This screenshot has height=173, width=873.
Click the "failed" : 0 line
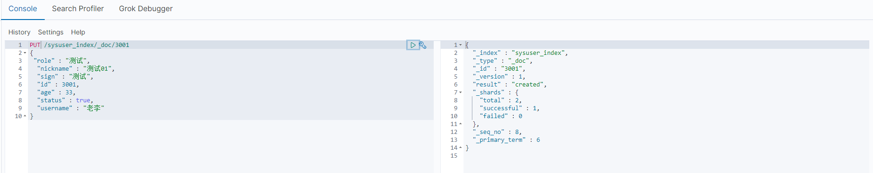click(x=501, y=116)
